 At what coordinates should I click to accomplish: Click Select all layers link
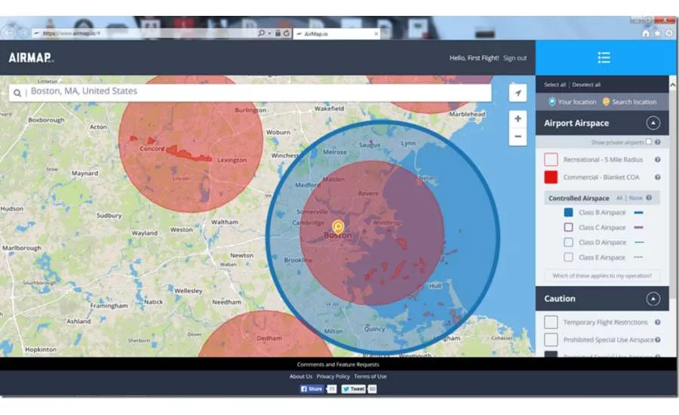coord(555,85)
